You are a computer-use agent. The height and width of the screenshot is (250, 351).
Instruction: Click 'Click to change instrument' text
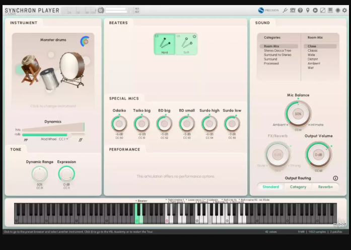pyautogui.click(x=53, y=106)
